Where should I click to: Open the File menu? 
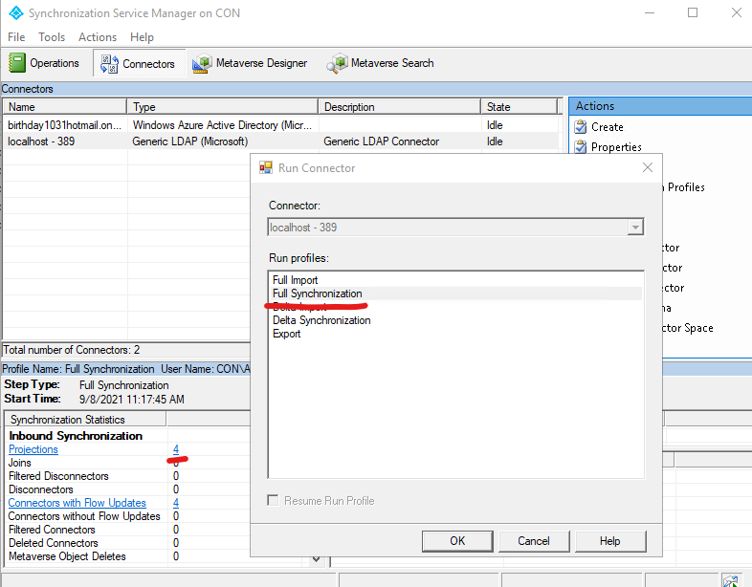click(x=16, y=37)
